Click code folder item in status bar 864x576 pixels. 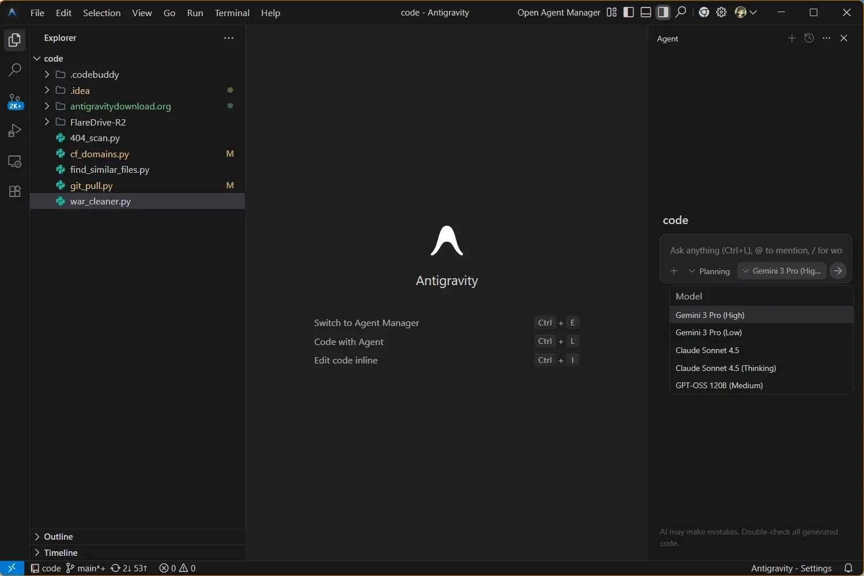(x=46, y=568)
